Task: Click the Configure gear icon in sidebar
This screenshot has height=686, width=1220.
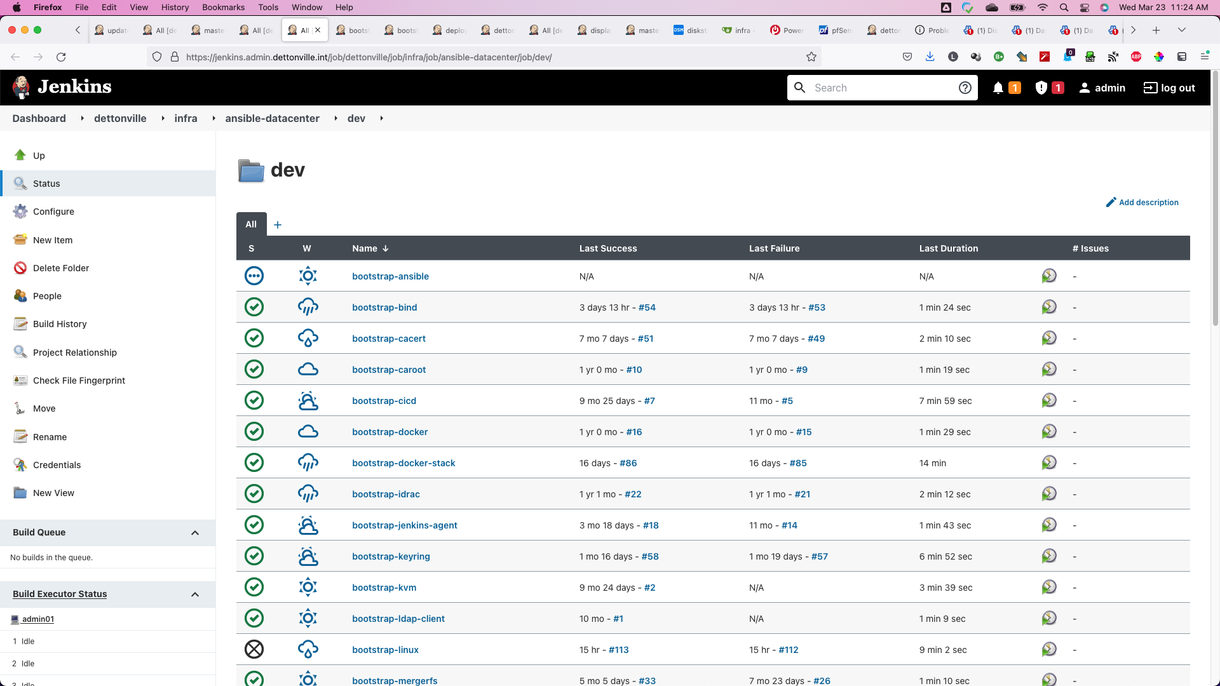Action: 20,212
